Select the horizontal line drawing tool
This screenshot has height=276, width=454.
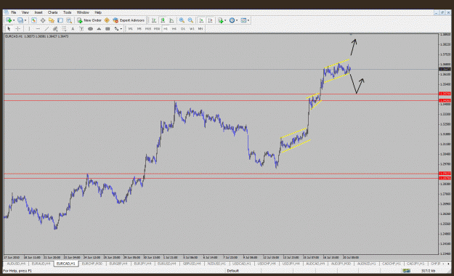point(38,28)
